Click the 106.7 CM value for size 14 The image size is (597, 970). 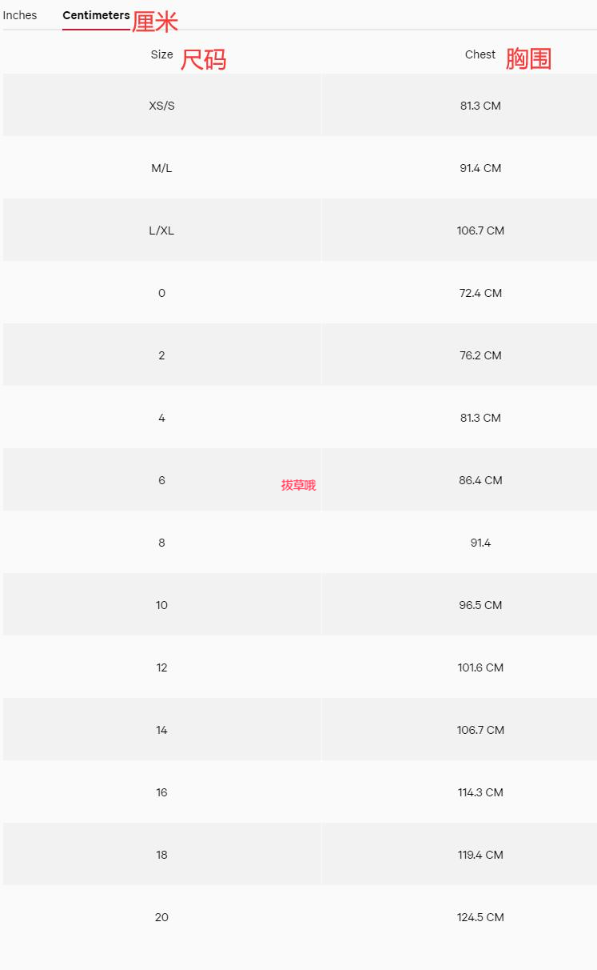(x=480, y=730)
